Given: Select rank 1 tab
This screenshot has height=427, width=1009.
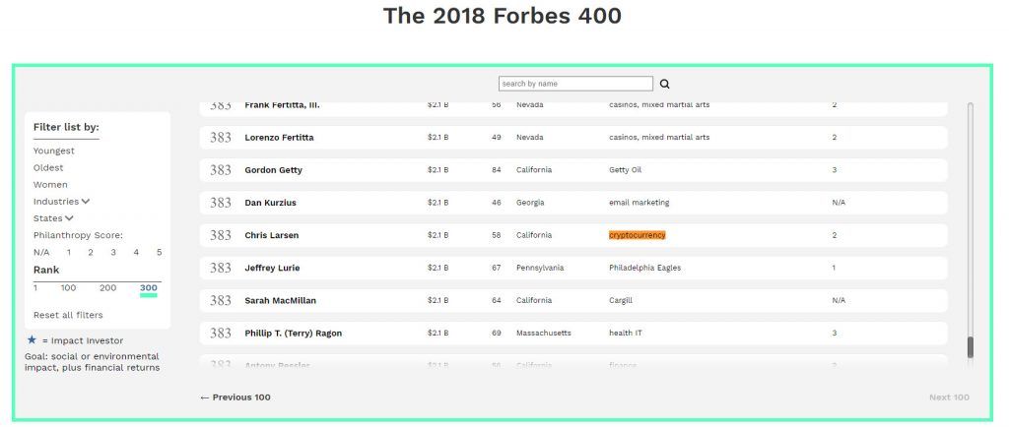Looking at the screenshot, I should [35, 287].
